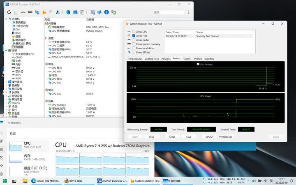Image resolution: width=296 pixels, height=185 pixels.
Task: Open AIDA64 Business taskbar item
Action: click(112, 181)
